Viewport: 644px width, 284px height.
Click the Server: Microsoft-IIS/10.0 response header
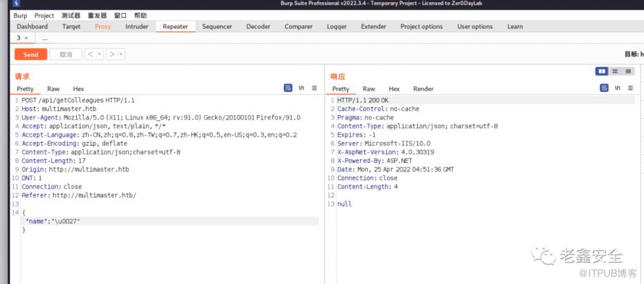pyautogui.click(x=384, y=143)
